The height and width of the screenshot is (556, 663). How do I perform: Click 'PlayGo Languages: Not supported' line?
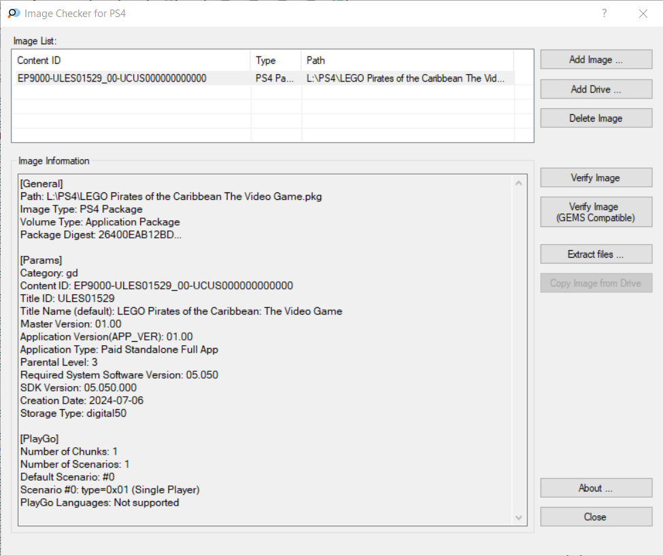click(x=100, y=502)
